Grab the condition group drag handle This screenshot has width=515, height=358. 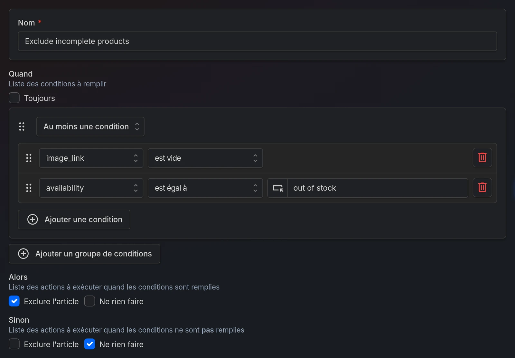pyautogui.click(x=22, y=127)
